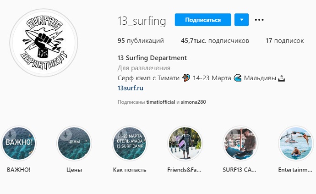Click the 13 Surfing Department name text

[x=152, y=58]
